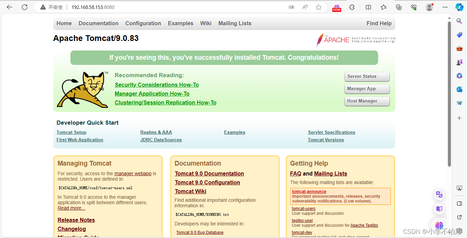Open the split screen icon
The height and width of the screenshot is (238, 467).
point(368,7)
